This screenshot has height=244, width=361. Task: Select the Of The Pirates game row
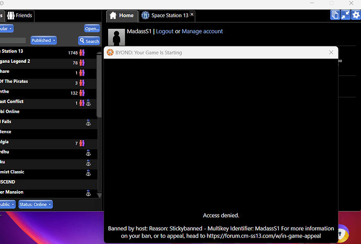coord(48,83)
